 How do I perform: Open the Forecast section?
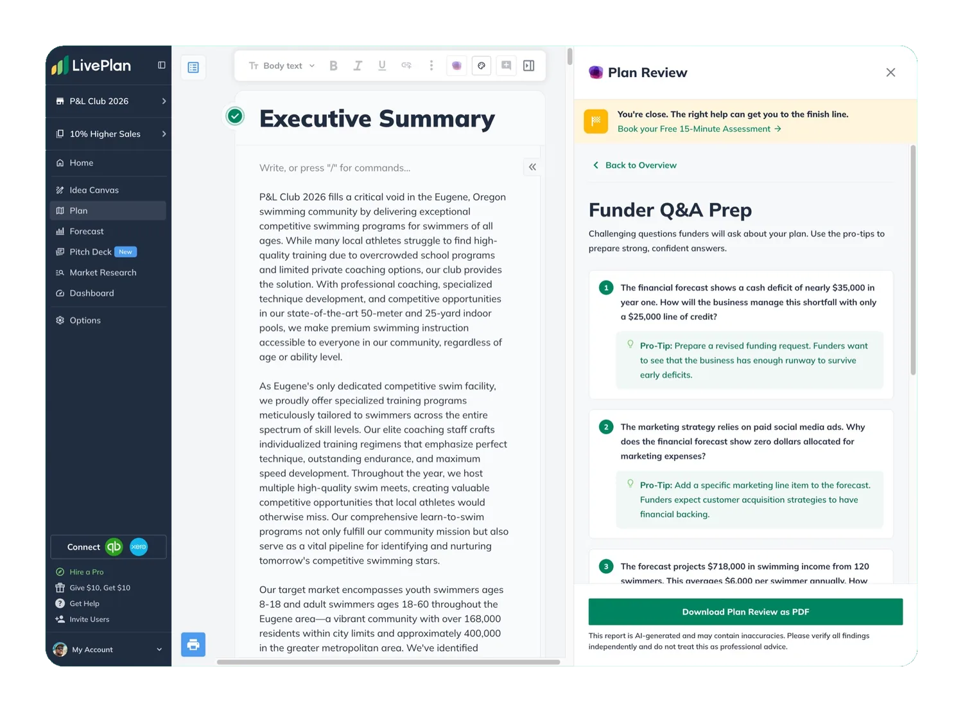tap(108, 231)
